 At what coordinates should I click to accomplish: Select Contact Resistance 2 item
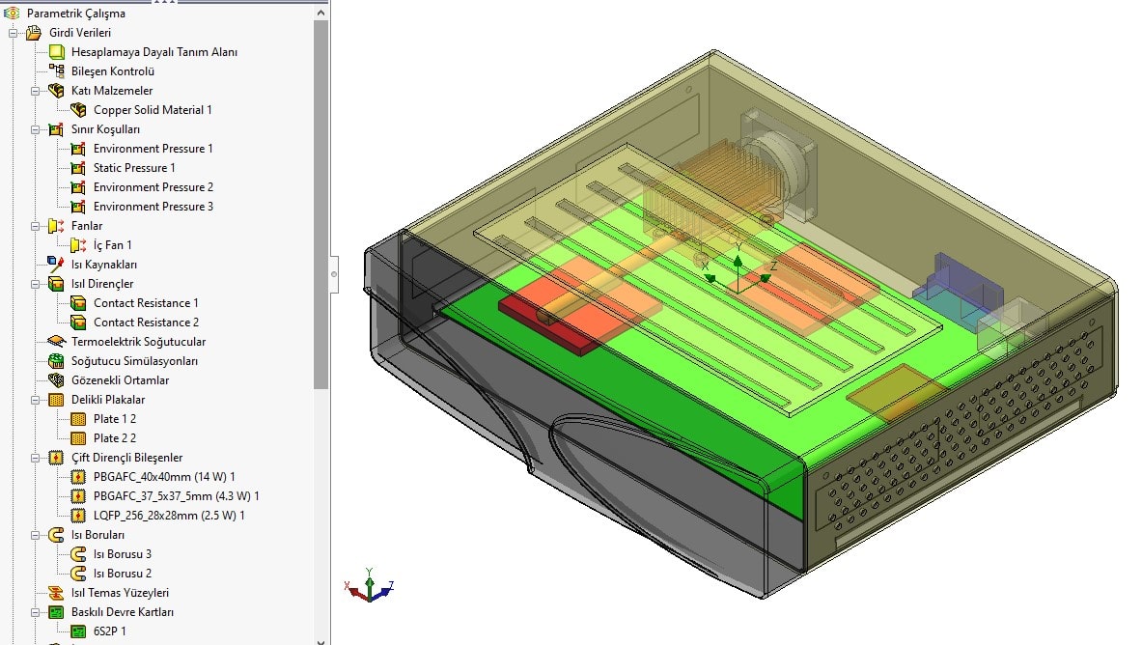point(146,322)
